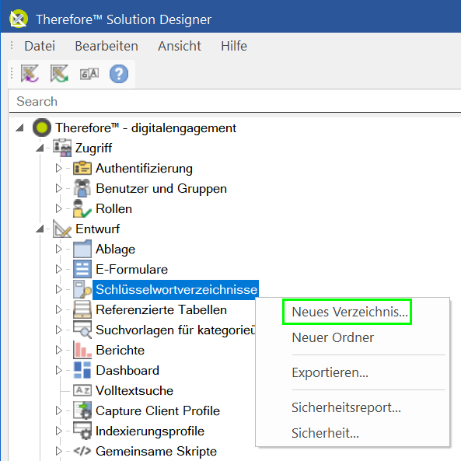This screenshot has width=461, height=461.
Task: Click the Rollen user-checkmark icon
Action: point(82,208)
